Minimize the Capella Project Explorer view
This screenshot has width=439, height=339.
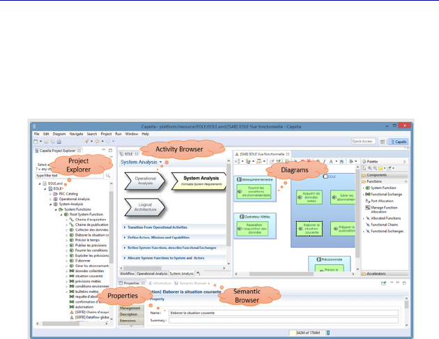(x=104, y=150)
